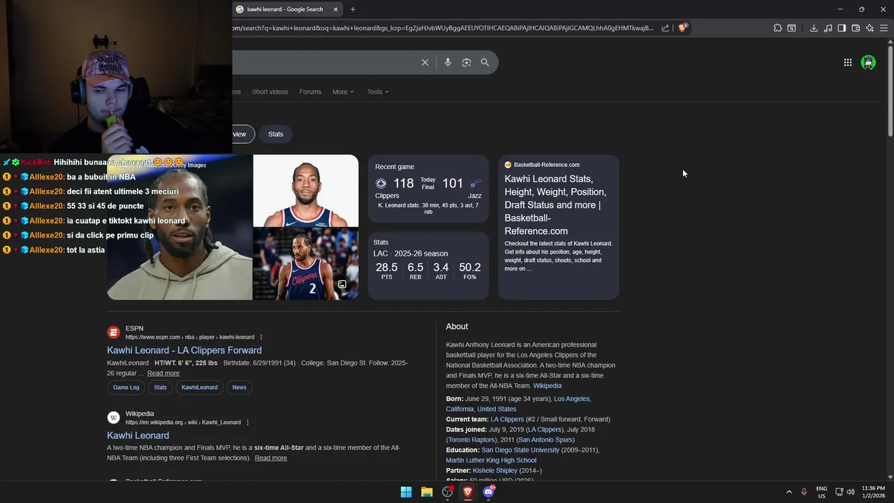
Task: Open the OBS icon in the taskbar
Action: [448, 492]
